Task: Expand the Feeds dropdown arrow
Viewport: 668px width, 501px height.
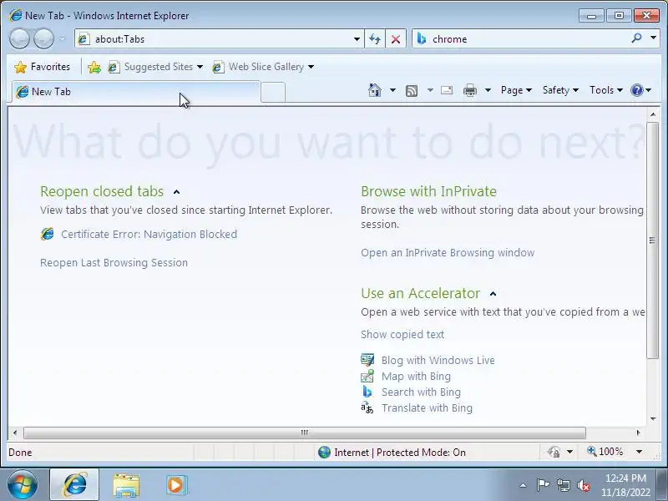Action: tap(430, 90)
